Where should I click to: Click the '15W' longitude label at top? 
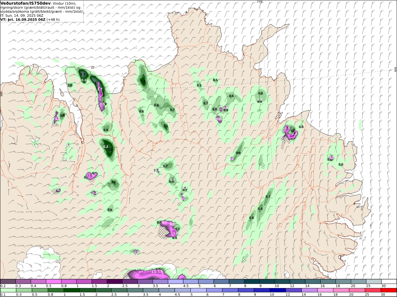coord(259,2)
